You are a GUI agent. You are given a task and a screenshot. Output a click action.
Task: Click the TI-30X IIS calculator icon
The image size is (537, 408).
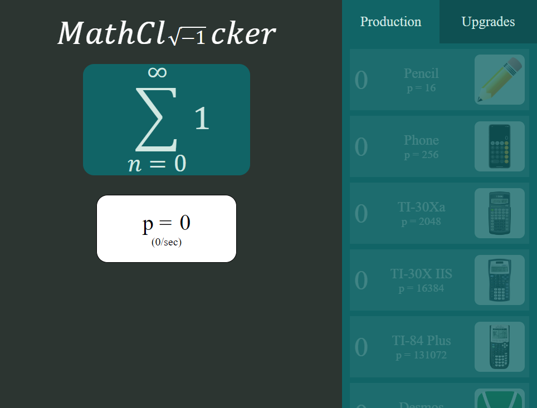499,279
